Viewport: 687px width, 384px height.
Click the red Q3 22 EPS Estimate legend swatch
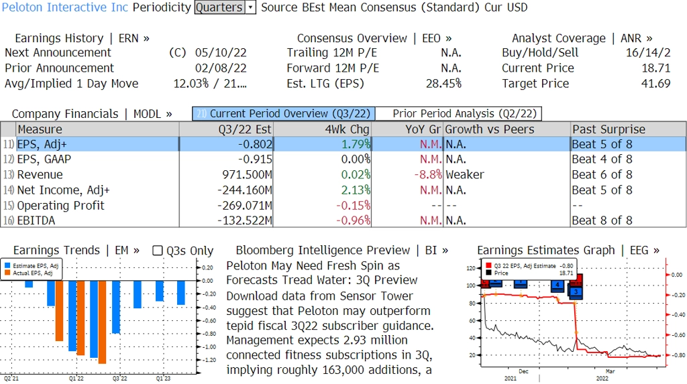[x=488, y=266]
